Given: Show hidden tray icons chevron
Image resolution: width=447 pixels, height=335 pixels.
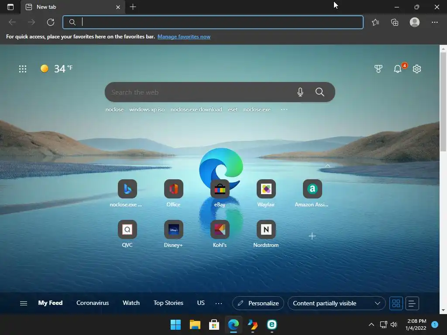Looking at the screenshot, I should [371, 325].
